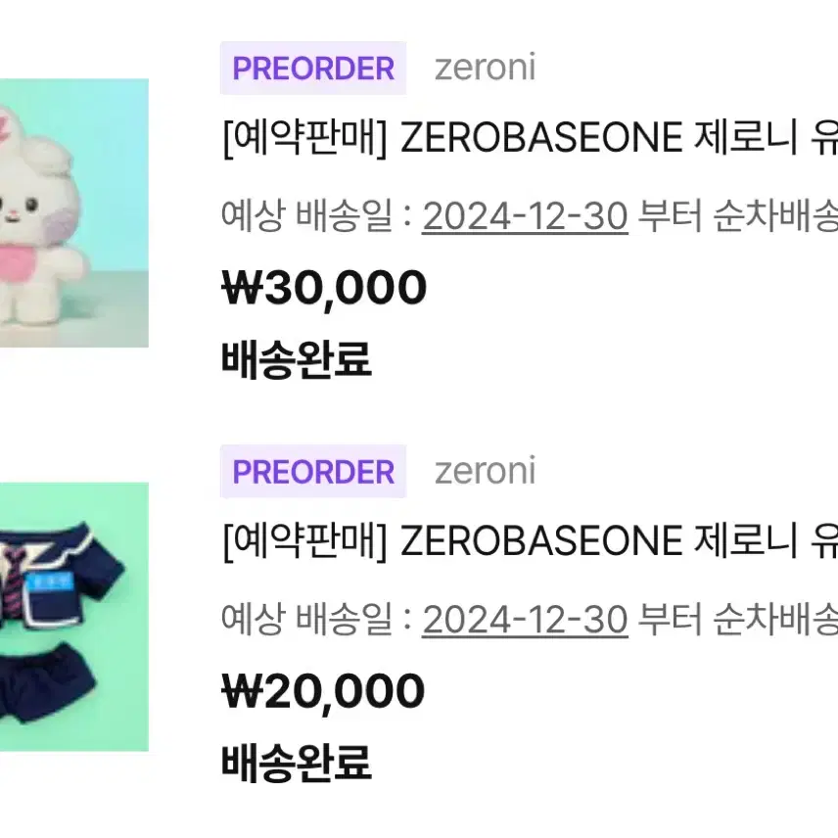838x838 pixels.
Task: Click 부터 순차배송 text of the ₩20,000 item
Action: (x=737, y=620)
